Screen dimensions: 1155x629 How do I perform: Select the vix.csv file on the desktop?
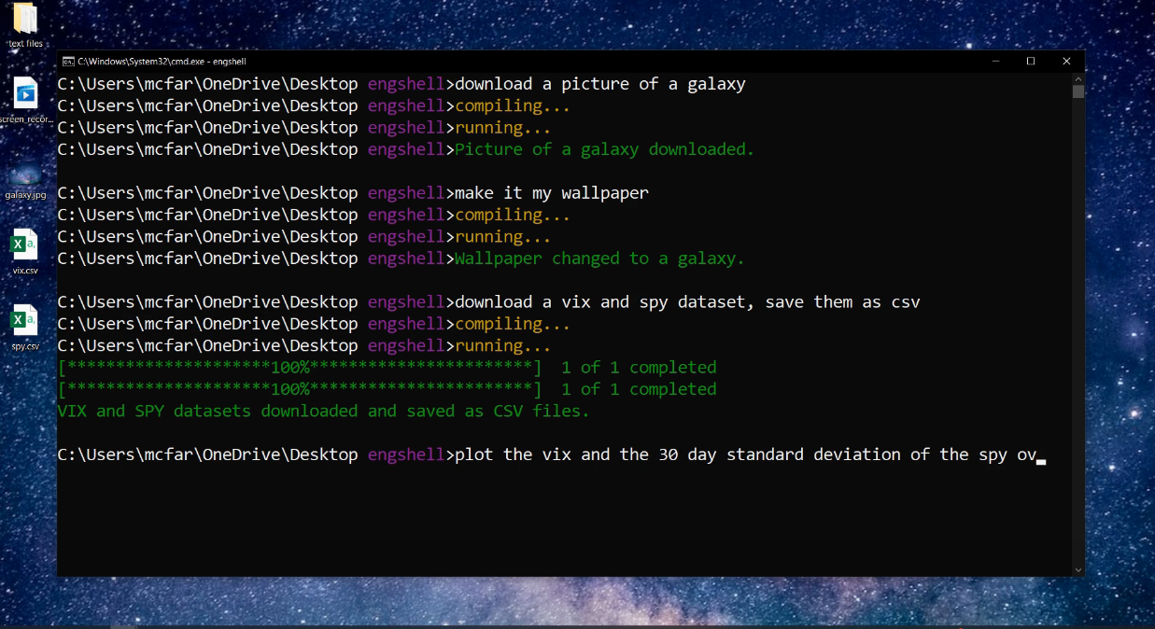click(25, 252)
